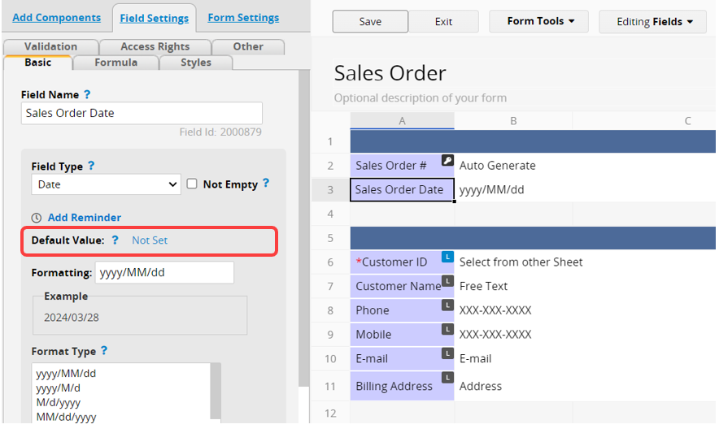719x433 pixels.
Task: Click the Default Value help icon
Action: [x=115, y=240]
